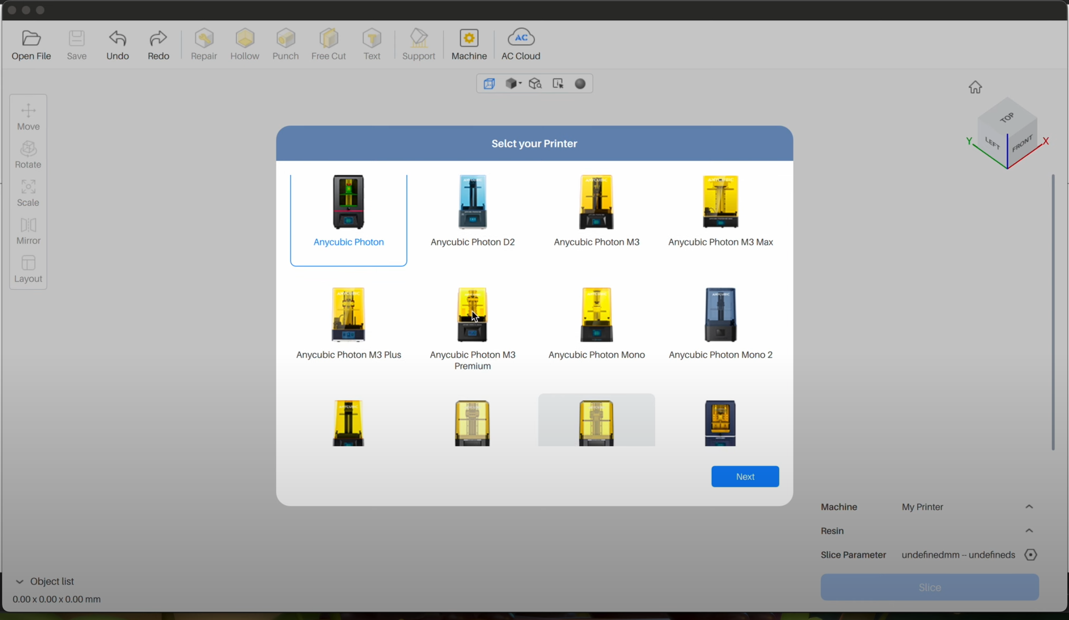Collapse the Object list chevron
Viewport: 1069px width, 620px height.
(19, 581)
